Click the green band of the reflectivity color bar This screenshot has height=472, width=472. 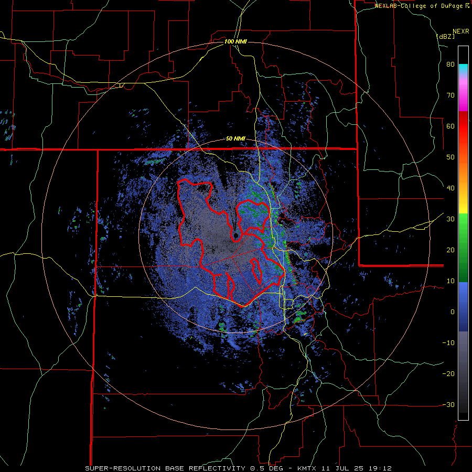click(x=463, y=248)
